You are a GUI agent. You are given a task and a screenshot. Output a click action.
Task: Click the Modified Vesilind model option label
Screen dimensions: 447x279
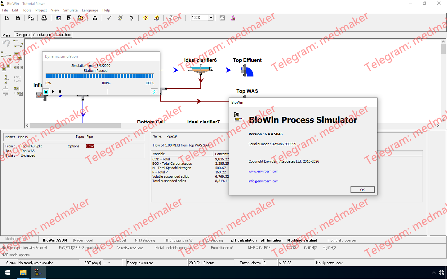[302, 240]
